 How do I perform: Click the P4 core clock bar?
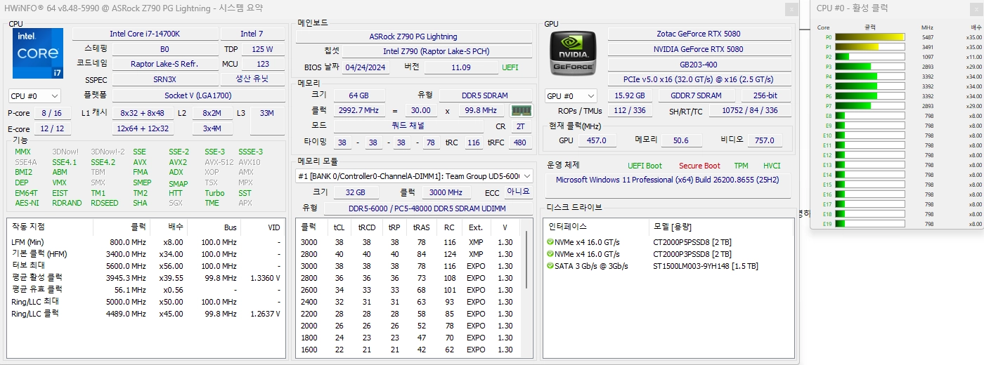coord(869,77)
